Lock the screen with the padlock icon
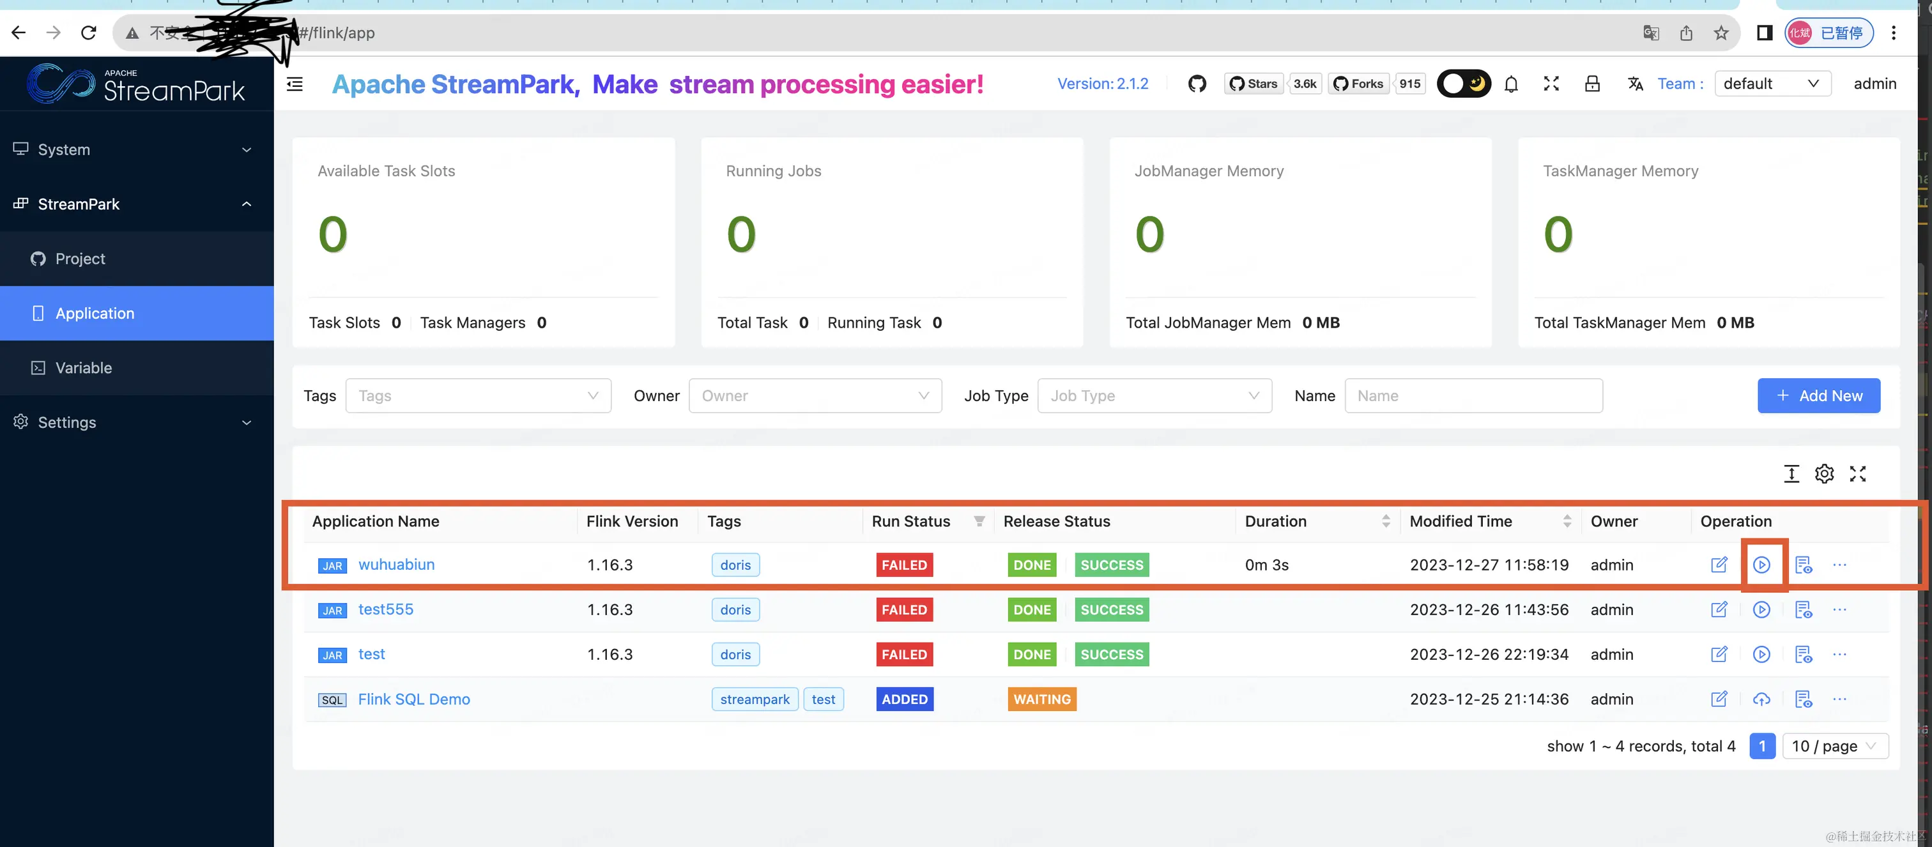 click(x=1591, y=84)
